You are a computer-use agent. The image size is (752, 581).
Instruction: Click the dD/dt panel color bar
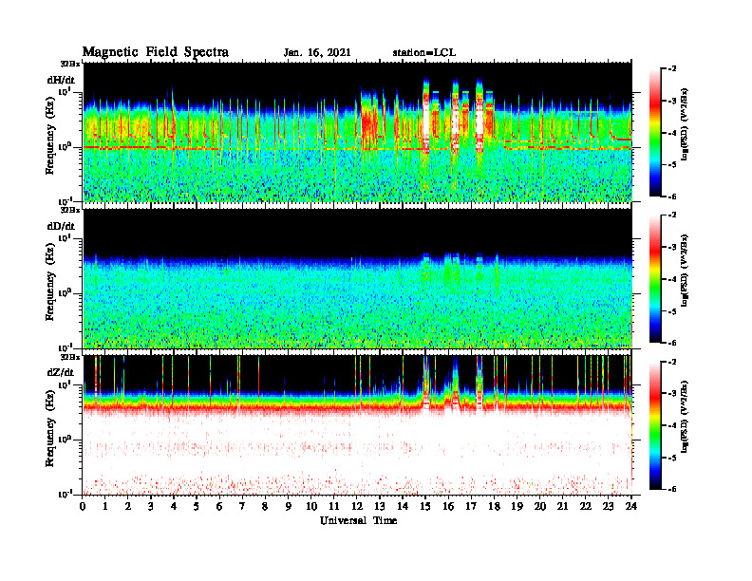[x=655, y=279]
